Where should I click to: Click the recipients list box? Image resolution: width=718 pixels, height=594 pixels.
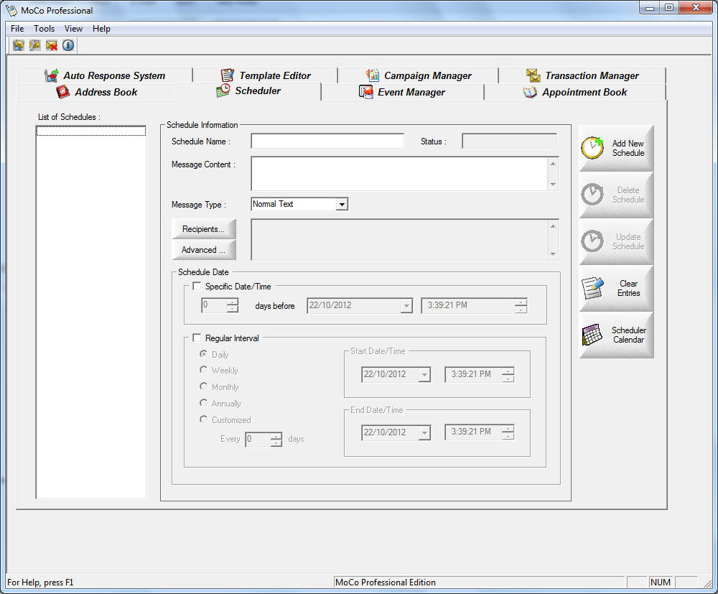[x=399, y=239]
